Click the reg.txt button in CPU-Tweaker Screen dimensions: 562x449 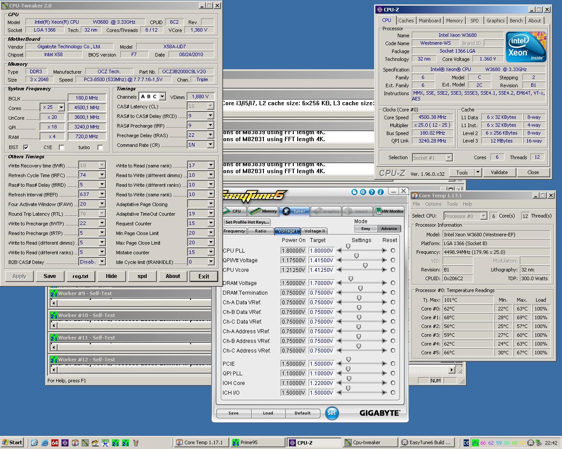(80, 276)
